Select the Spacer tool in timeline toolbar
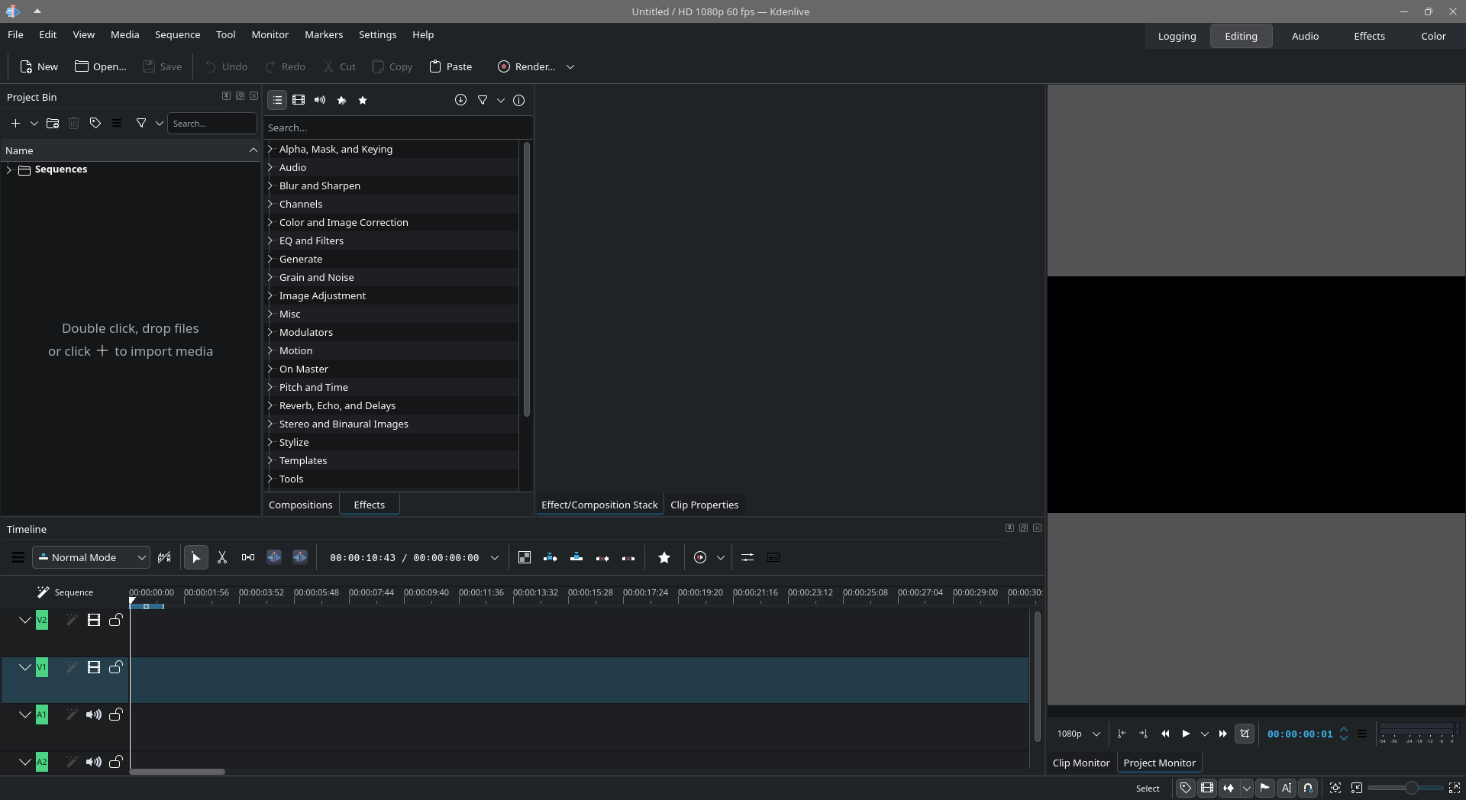1466x800 pixels. (248, 557)
